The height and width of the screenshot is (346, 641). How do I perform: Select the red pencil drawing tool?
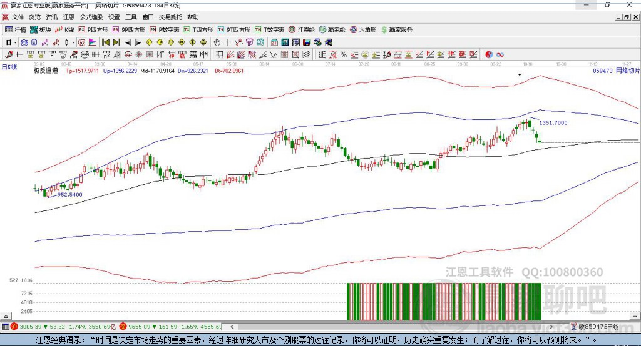9,55
